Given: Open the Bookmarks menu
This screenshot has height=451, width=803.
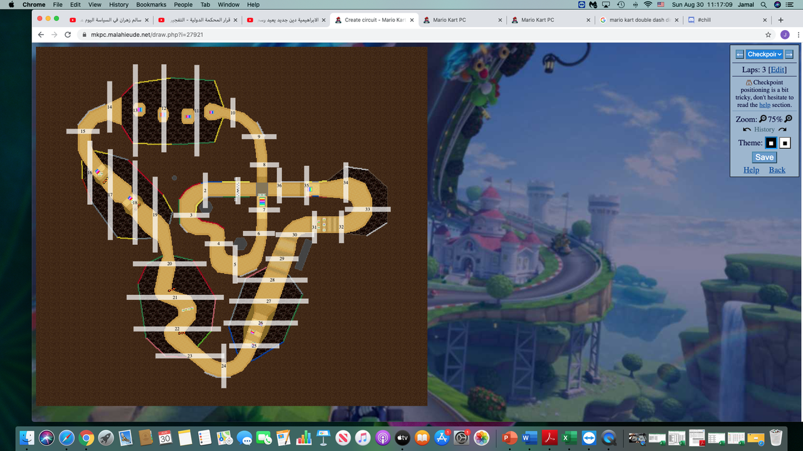Looking at the screenshot, I should [151, 4].
